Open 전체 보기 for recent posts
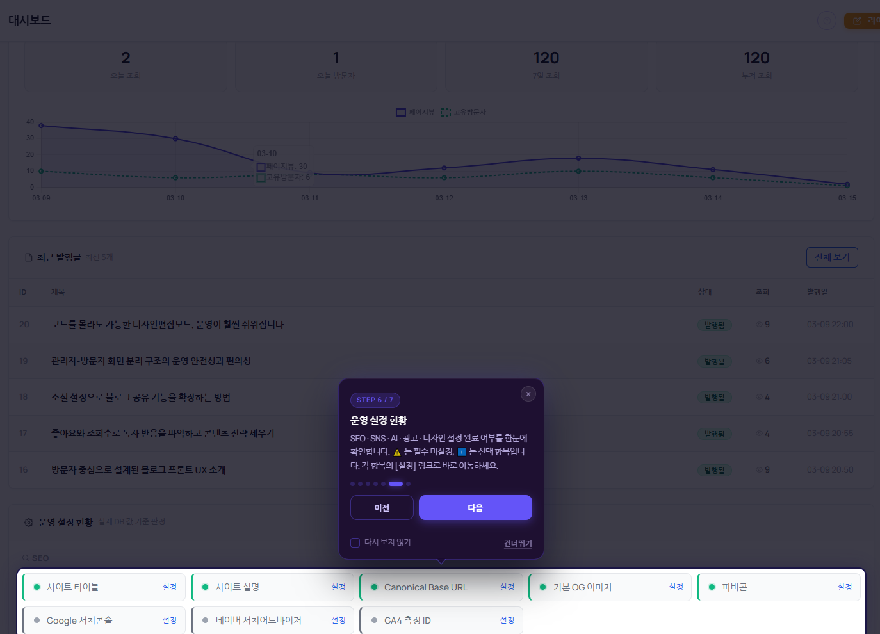This screenshot has width=880, height=634. pyautogui.click(x=831, y=257)
